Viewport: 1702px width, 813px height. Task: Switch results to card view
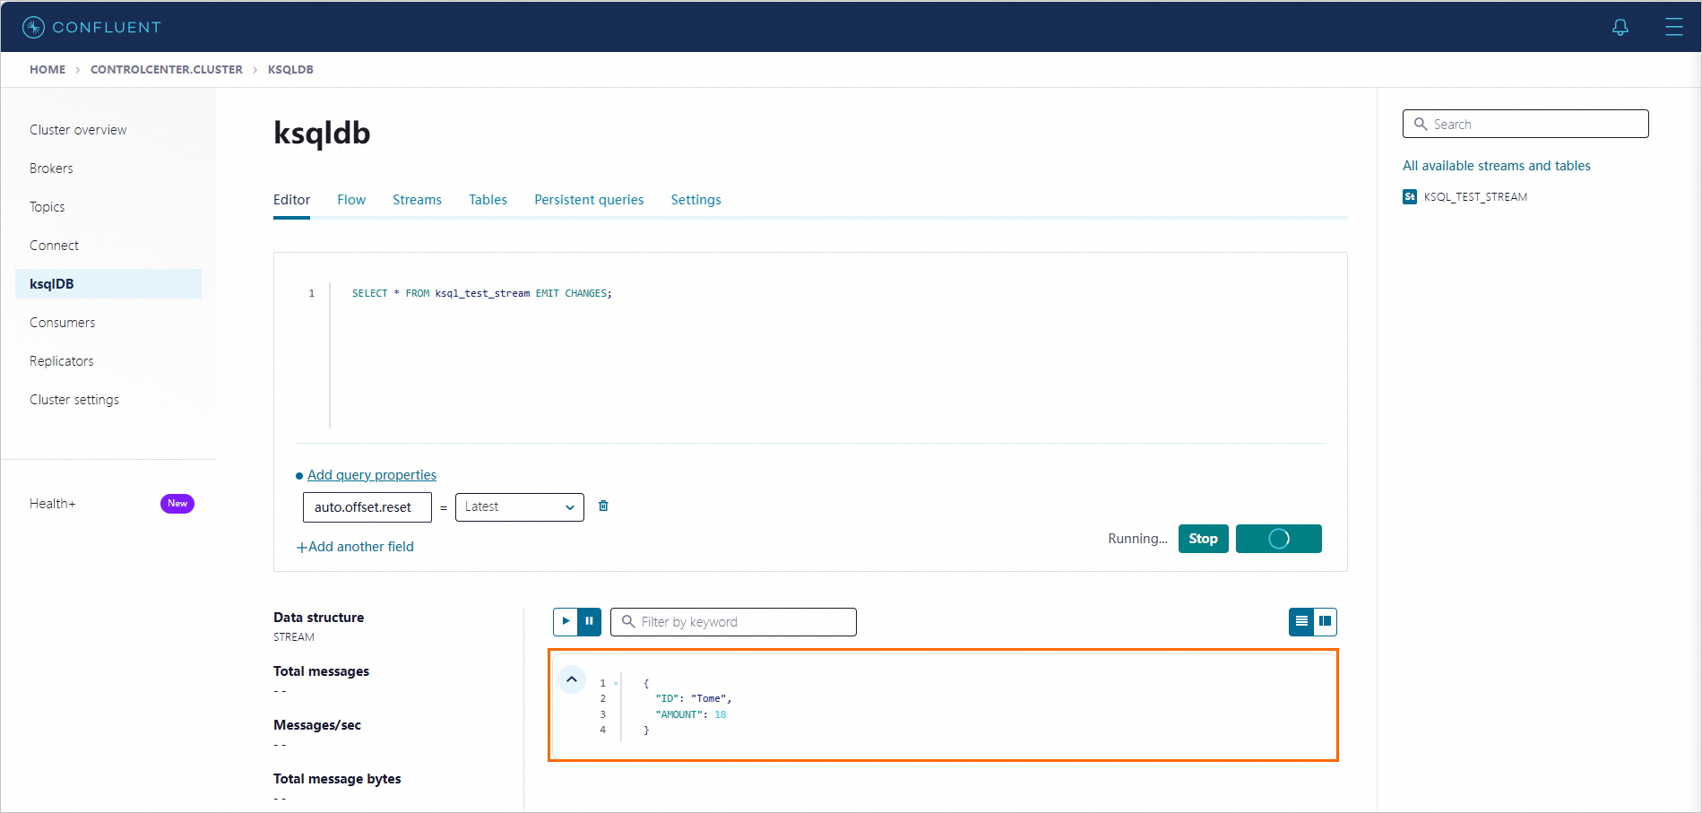pyautogui.click(x=1325, y=621)
